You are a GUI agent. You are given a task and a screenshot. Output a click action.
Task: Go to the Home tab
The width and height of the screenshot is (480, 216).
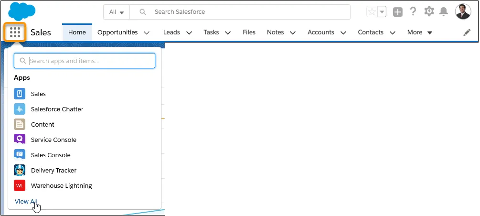(77, 32)
